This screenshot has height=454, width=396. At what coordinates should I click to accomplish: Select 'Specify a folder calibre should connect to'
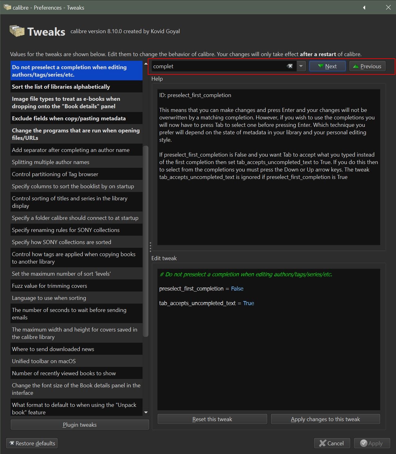pos(77,218)
